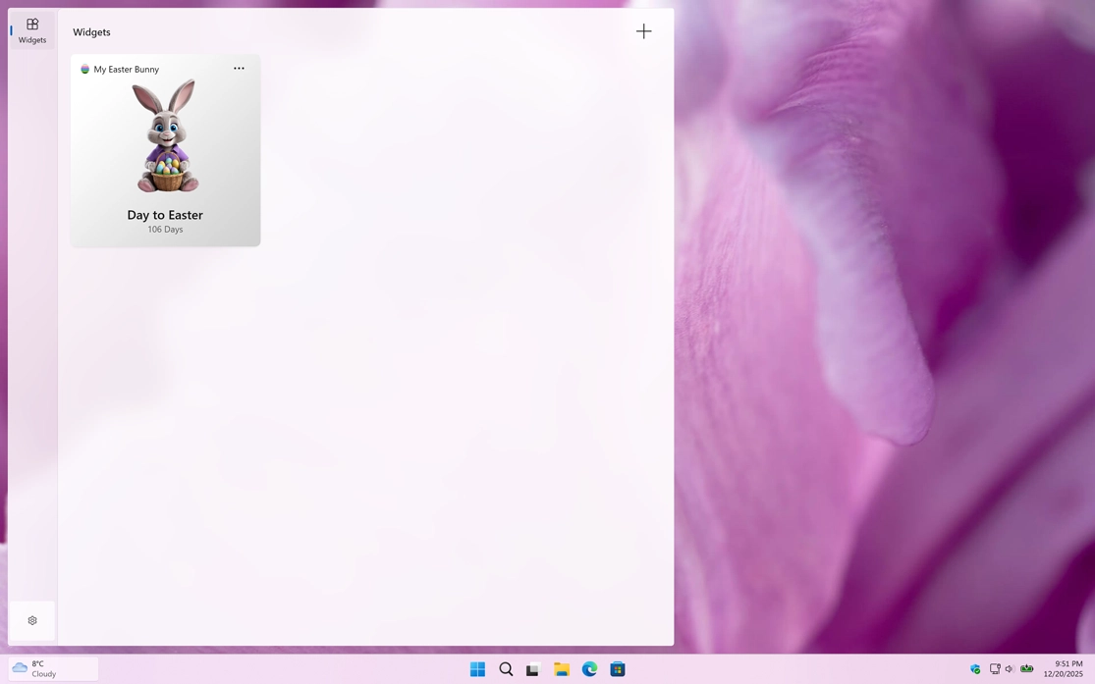Click the My Easter Bunny widget title

pos(127,69)
